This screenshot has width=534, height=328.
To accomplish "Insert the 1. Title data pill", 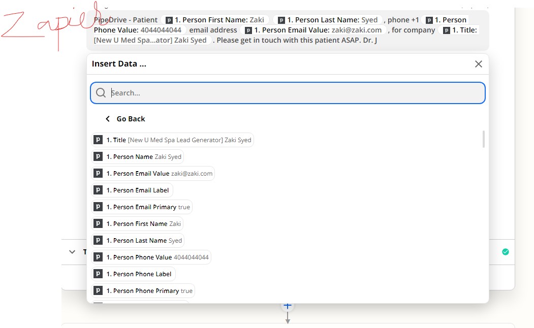I will [x=172, y=140].
